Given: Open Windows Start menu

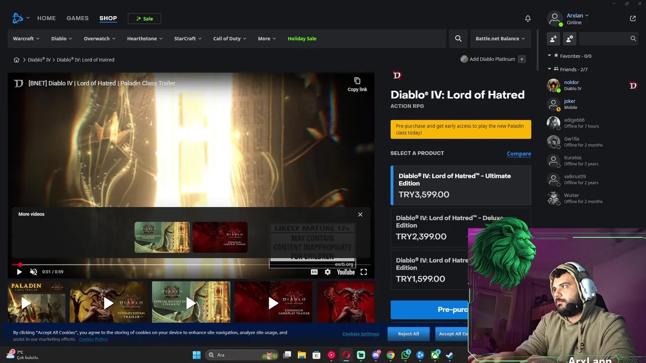Looking at the screenshot, I should [196, 355].
